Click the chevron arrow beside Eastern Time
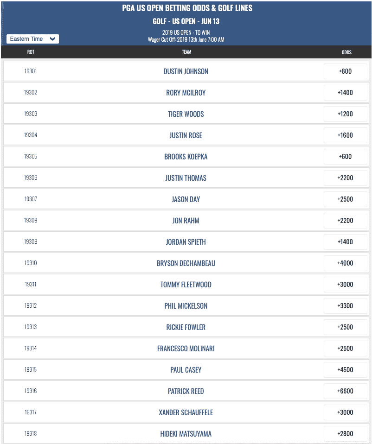 (52, 39)
